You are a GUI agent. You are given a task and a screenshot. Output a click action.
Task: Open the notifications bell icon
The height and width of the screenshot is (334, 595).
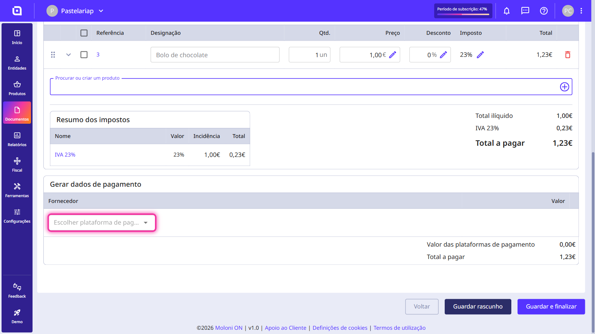click(506, 11)
